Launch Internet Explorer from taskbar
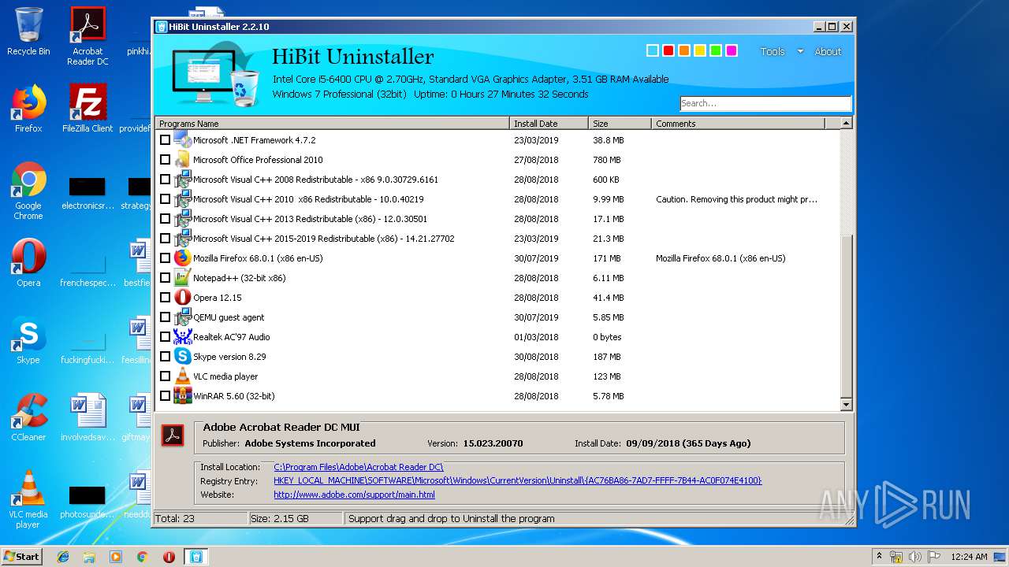Screen dimensions: 1009x567 click(63, 557)
